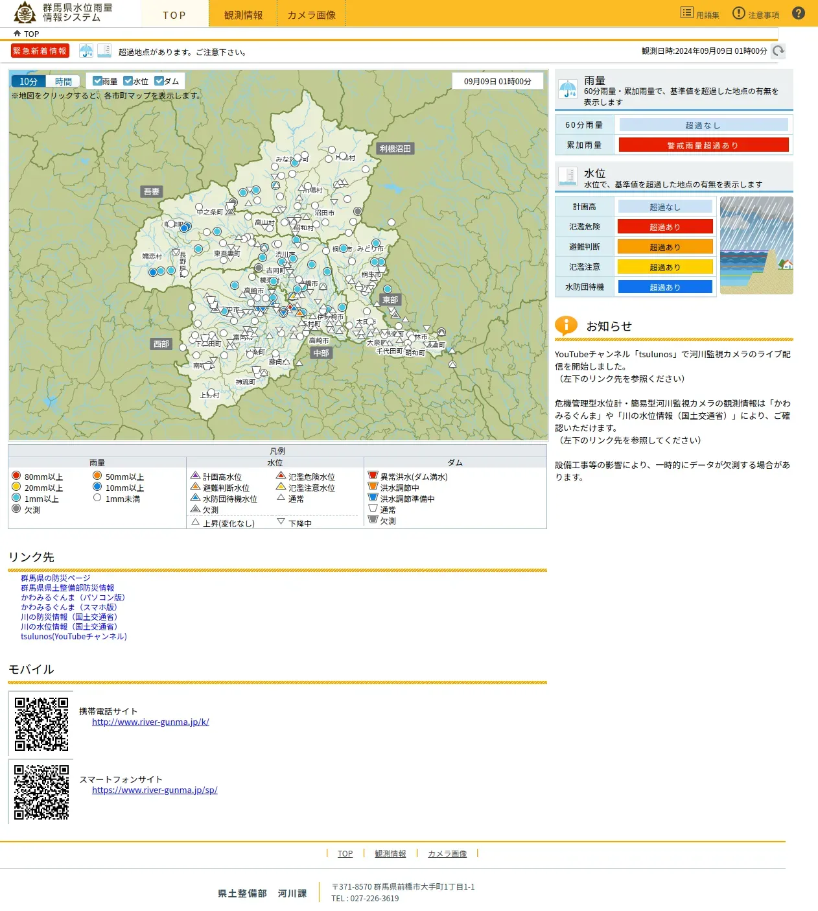Click the 吾妻 region label on map

(152, 191)
